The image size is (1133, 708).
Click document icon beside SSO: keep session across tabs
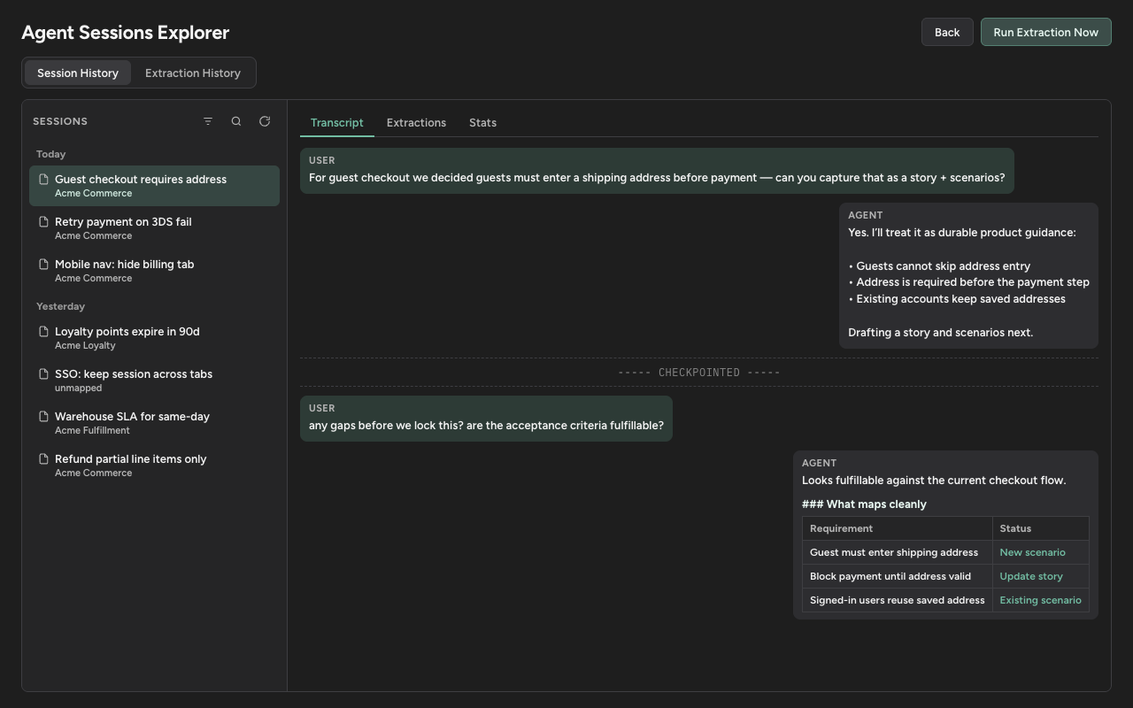43,374
